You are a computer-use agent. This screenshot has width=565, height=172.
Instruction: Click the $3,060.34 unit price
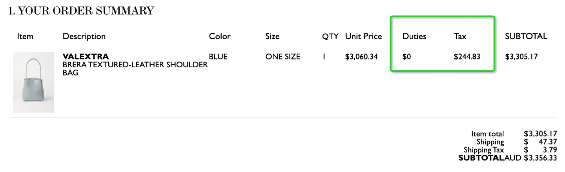coord(361,57)
